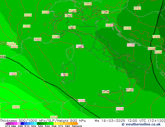This screenshot has height=127, width=165.
Task: Click the '474' legend value
Action: [8, 126]
